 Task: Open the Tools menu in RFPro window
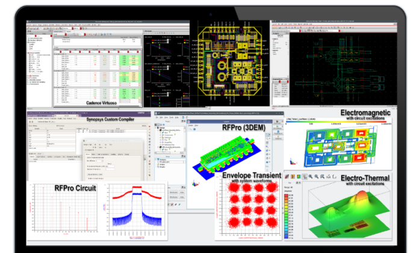click(x=172, y=117)
